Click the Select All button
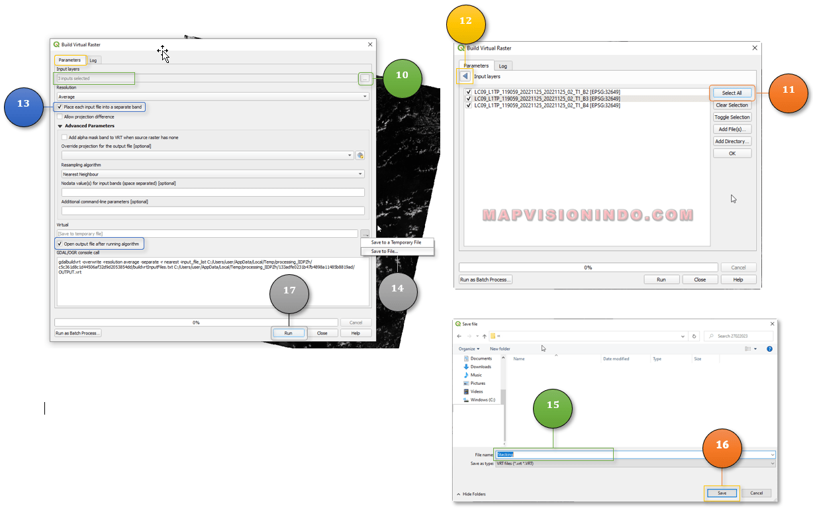The height and width of the screenshot is (512, 813). point(731,93)
